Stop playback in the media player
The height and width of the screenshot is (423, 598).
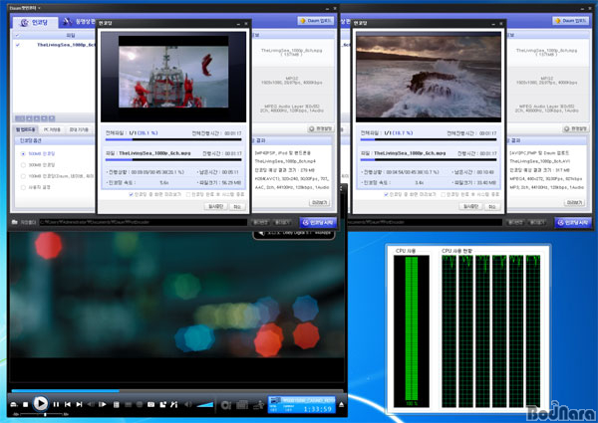(26, 404)
